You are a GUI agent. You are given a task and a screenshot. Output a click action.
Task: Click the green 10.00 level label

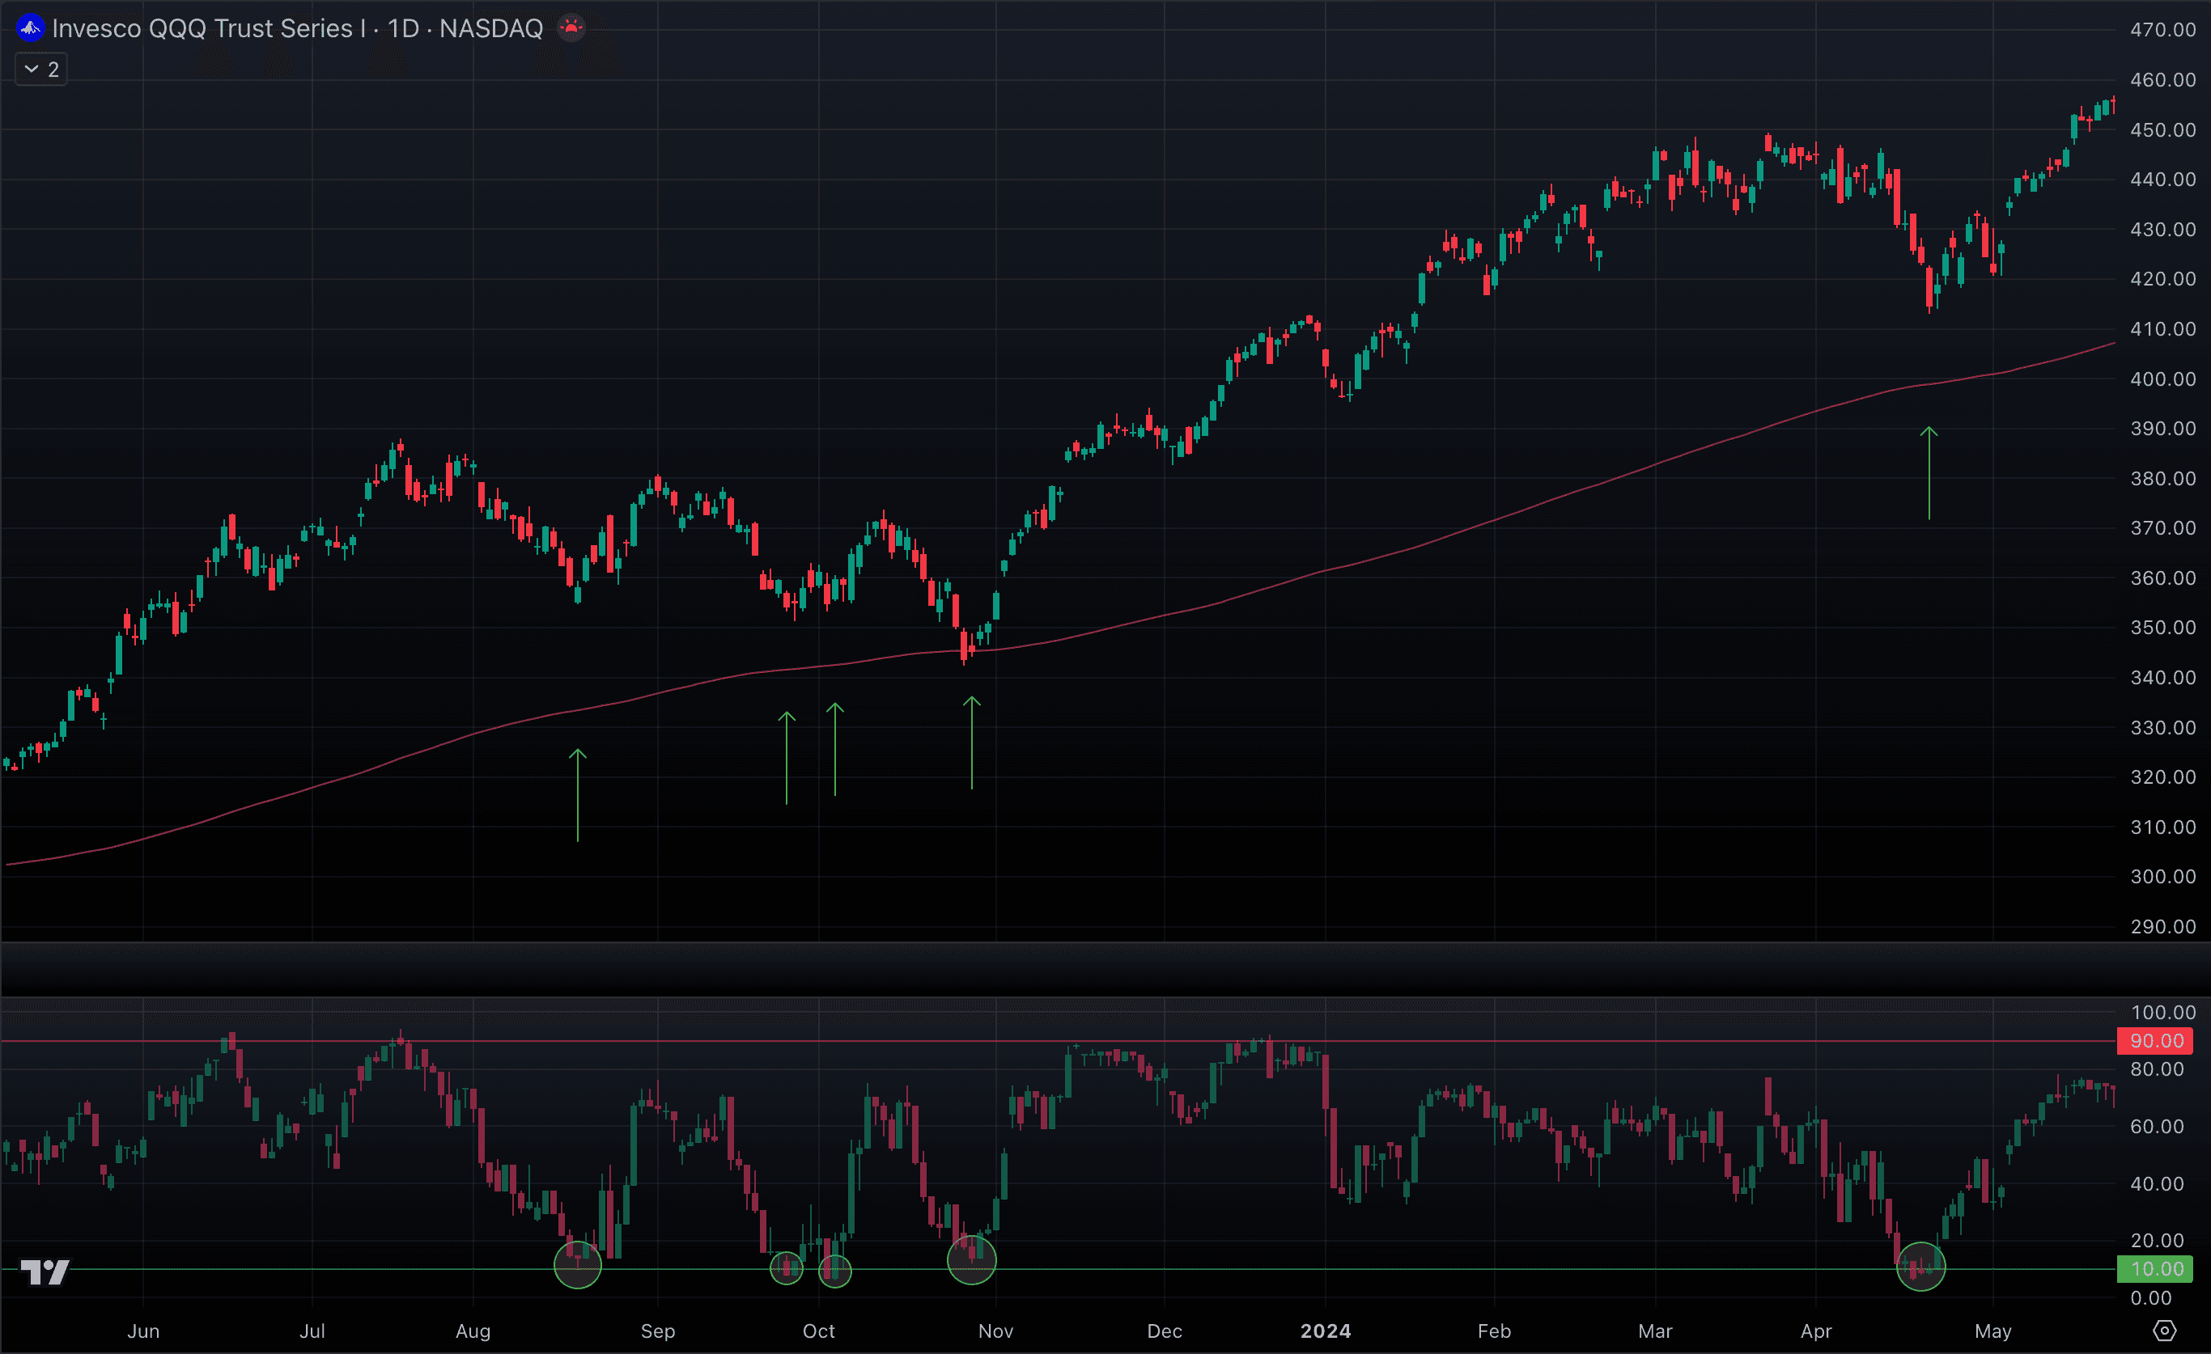pyautogui.click(x=2155, y=1269)
